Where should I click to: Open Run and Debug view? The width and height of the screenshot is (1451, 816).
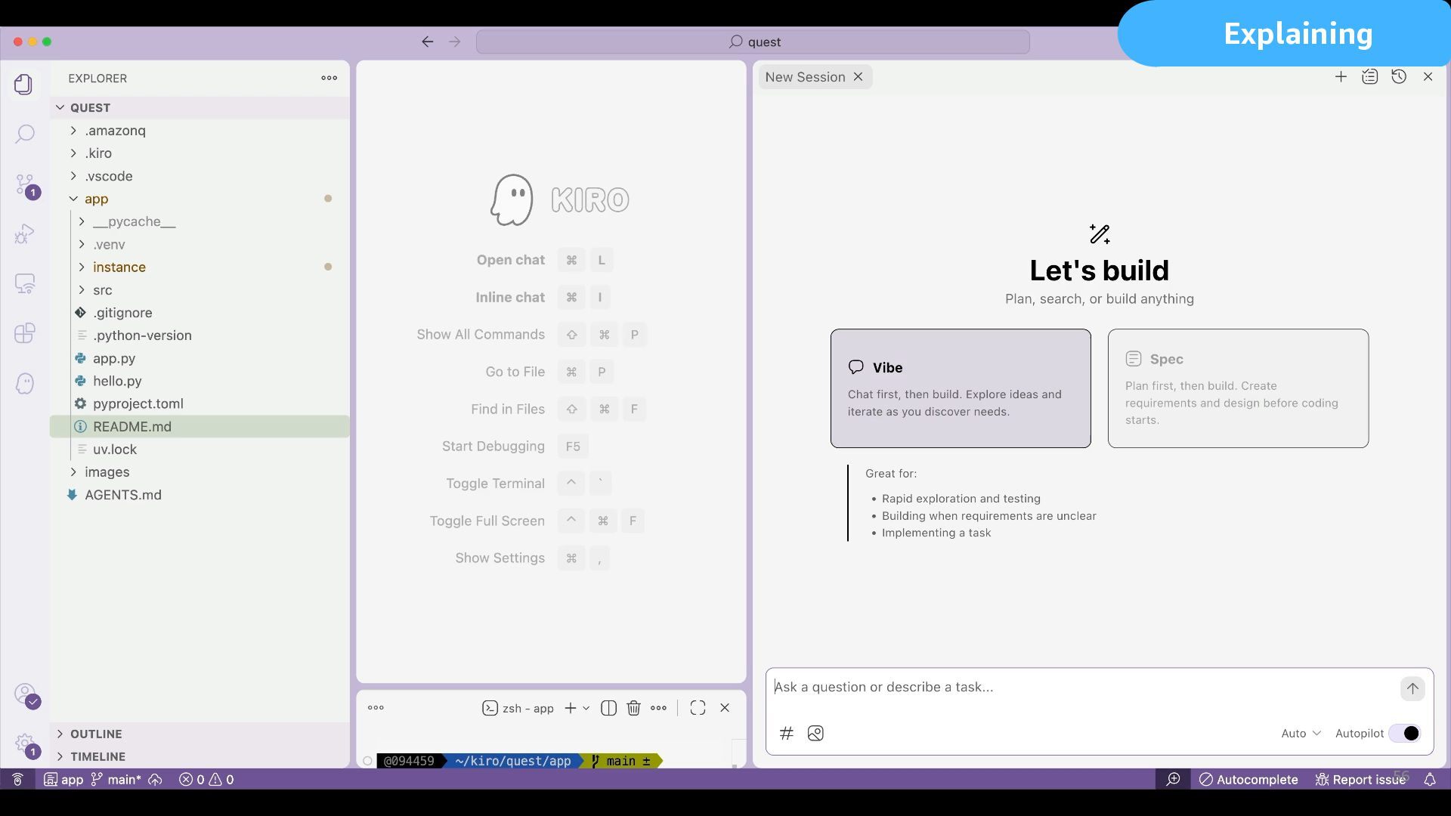[x=24, y=233]
